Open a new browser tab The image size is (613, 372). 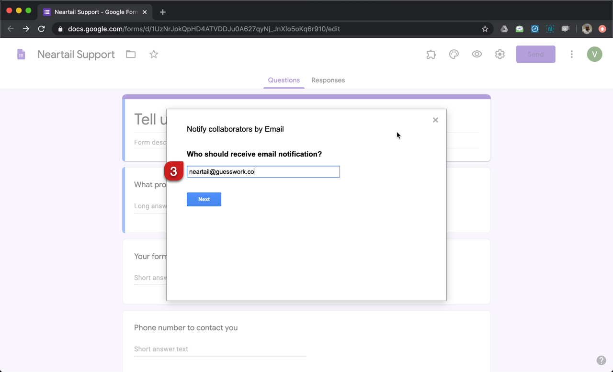(x=163, y=12)
